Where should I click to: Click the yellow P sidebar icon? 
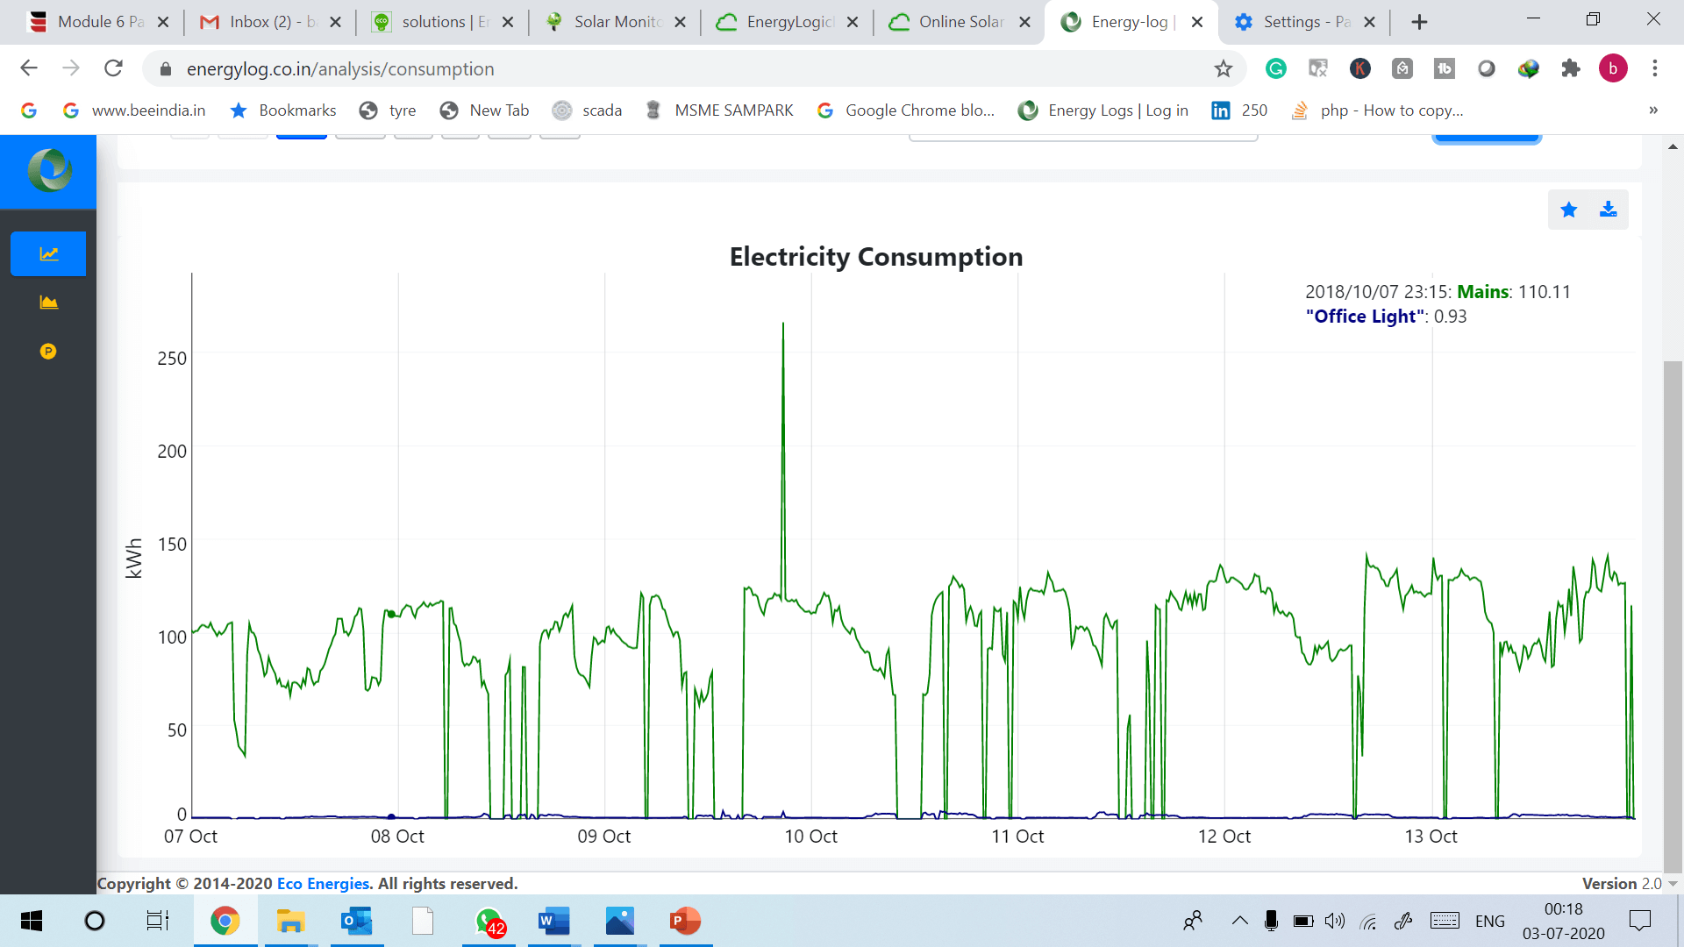coord(48,352)
